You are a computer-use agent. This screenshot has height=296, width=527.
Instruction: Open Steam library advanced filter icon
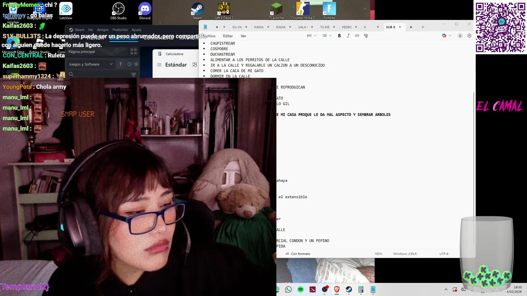tap(133, 74)
